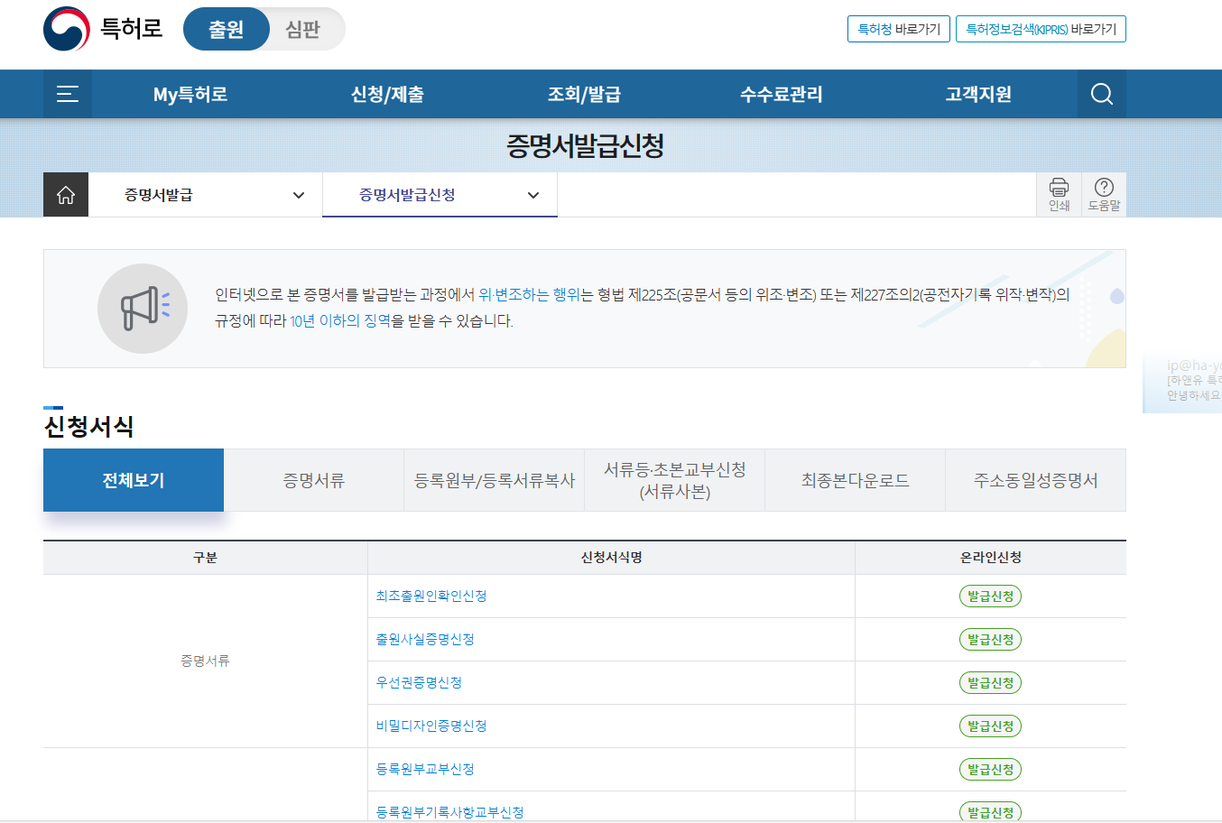Open the 조회/발급 main menu
The height and width of the screenshot is (823, 1222).
[584, 94]
